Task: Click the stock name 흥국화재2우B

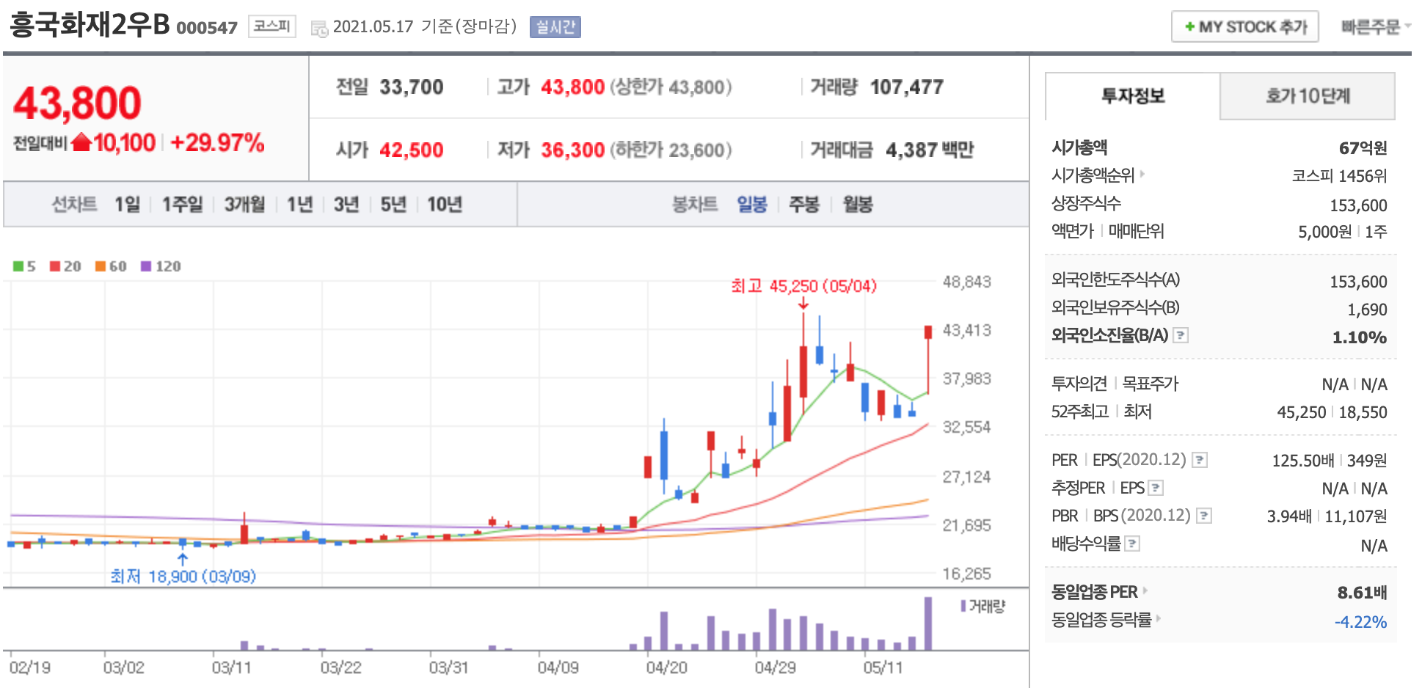Action: 90,25
